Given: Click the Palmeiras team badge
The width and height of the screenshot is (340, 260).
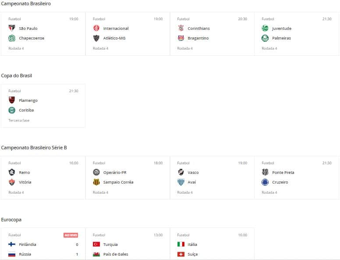Looking at the screenshot, I should pos(265,38).
